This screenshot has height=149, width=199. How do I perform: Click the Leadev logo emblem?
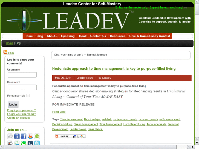coord(24,20)
